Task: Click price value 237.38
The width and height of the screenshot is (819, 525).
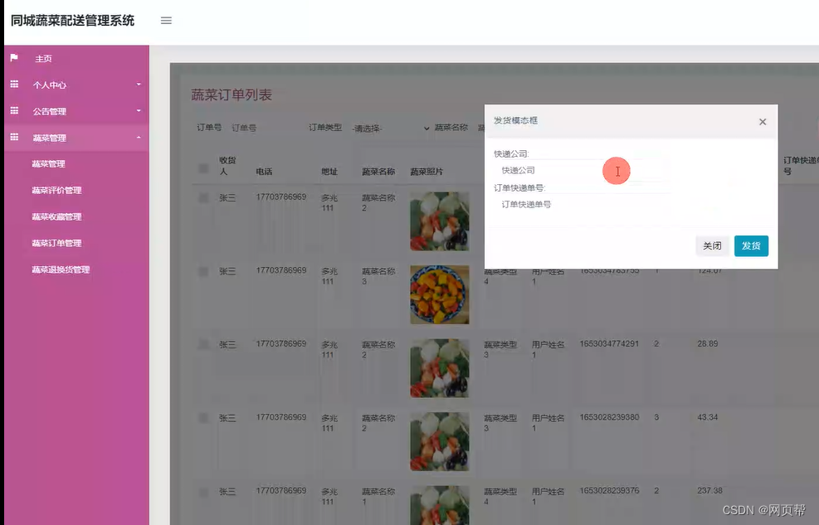Action: (x=709, y=490)
